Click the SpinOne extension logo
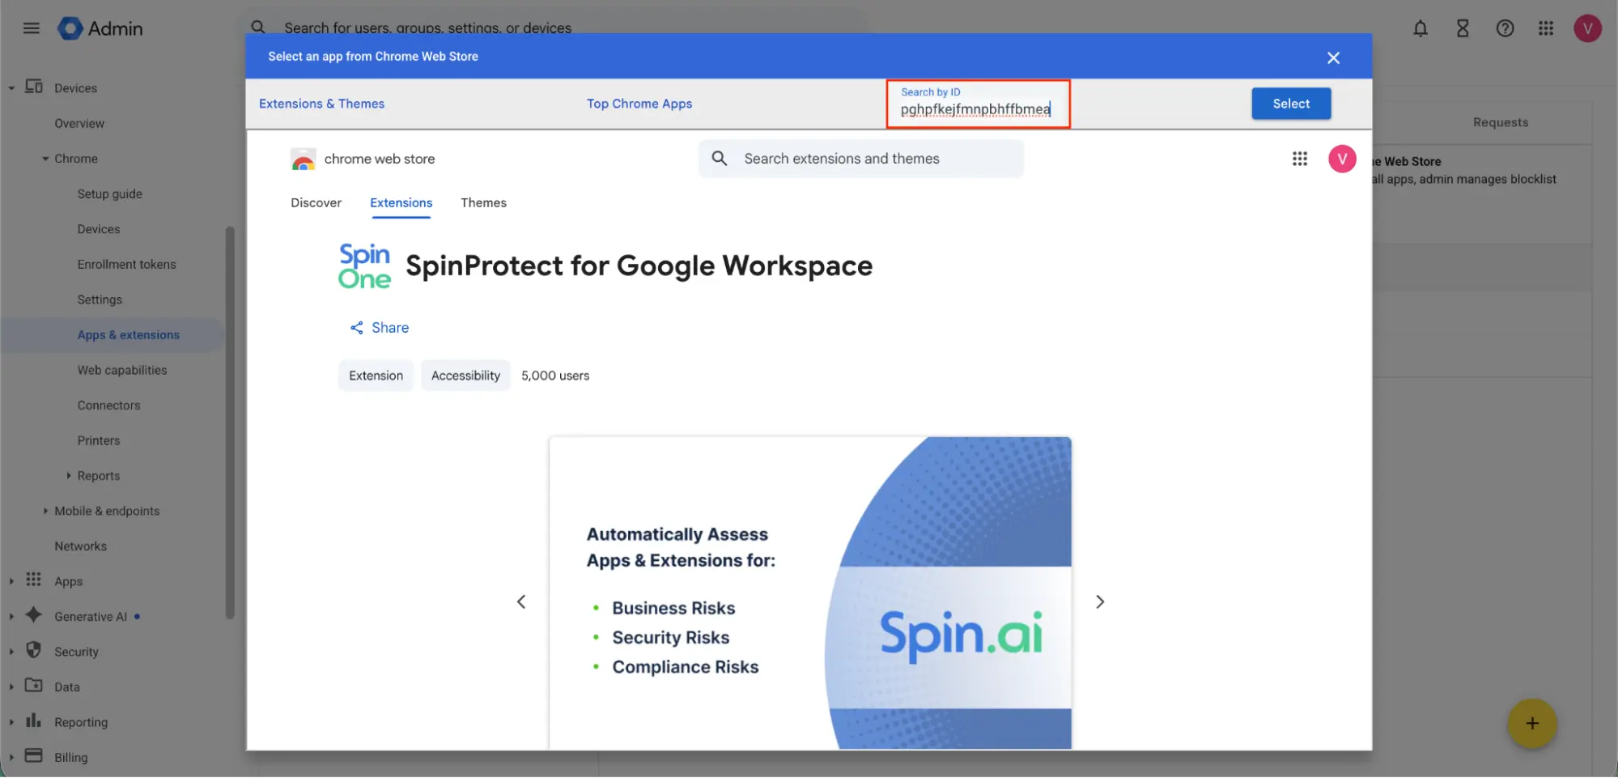 pyautogui.click(x=364, y=266)
